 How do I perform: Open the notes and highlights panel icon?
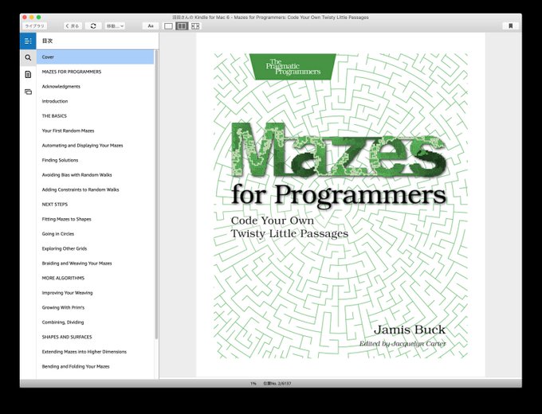tap(28, 74)
